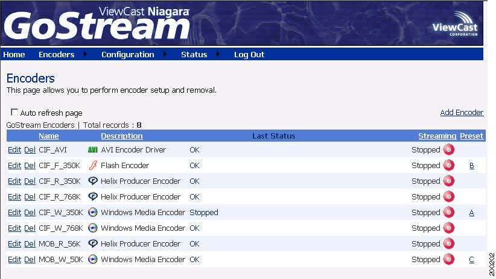Click the Windows Media icon for MOB_W_50K

pyautogui.click(x=93, y=259)
